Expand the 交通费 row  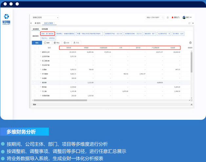tap(40, 69)
